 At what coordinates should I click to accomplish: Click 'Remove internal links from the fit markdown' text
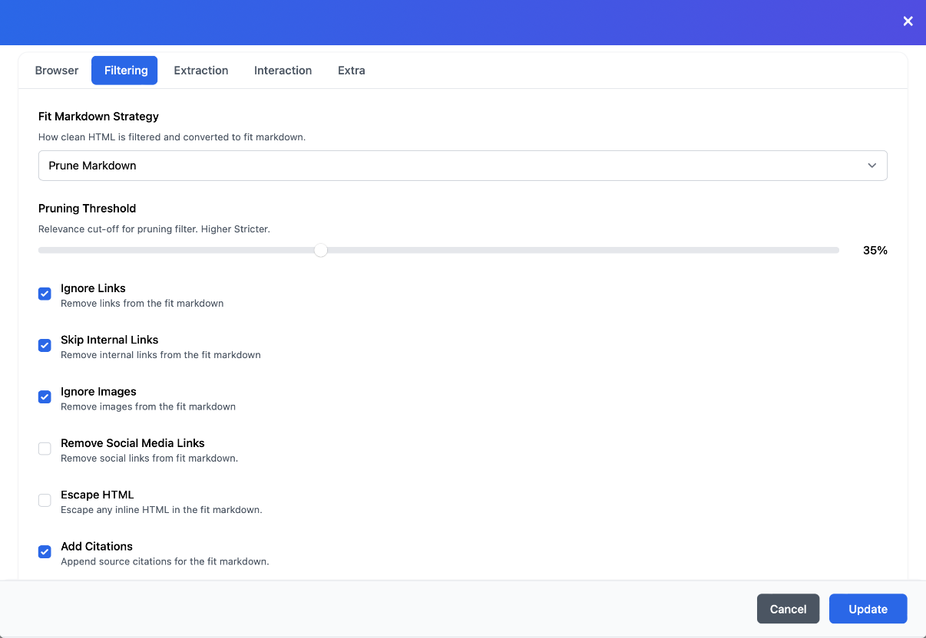[160, 355]
